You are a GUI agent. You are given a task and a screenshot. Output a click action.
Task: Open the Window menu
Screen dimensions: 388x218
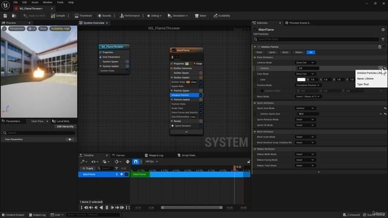click(x=47, y=2)
